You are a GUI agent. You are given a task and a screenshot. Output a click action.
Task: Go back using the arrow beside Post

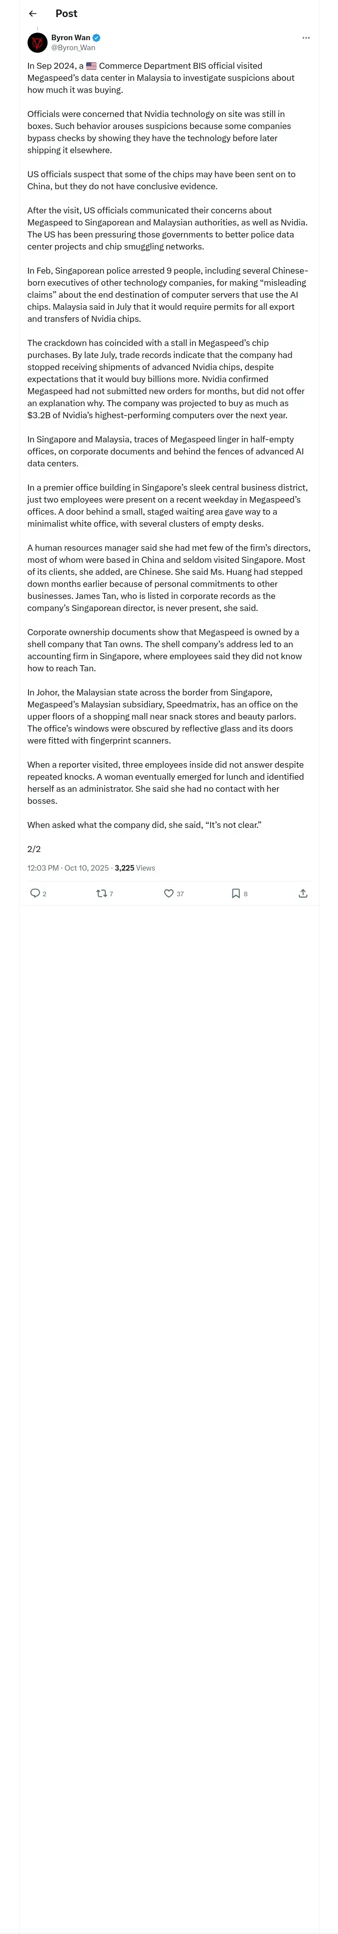32,14
